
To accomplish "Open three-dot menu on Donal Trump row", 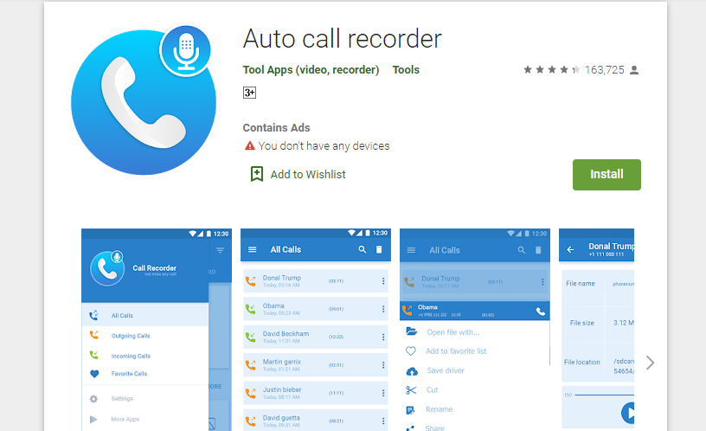I will coord(383,281).
